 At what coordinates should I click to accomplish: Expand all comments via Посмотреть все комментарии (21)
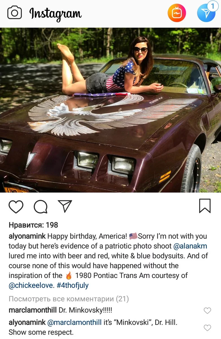click(69, 299)
